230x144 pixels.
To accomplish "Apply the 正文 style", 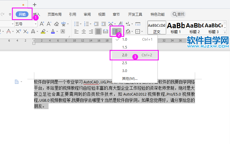I will pos(157,28).
